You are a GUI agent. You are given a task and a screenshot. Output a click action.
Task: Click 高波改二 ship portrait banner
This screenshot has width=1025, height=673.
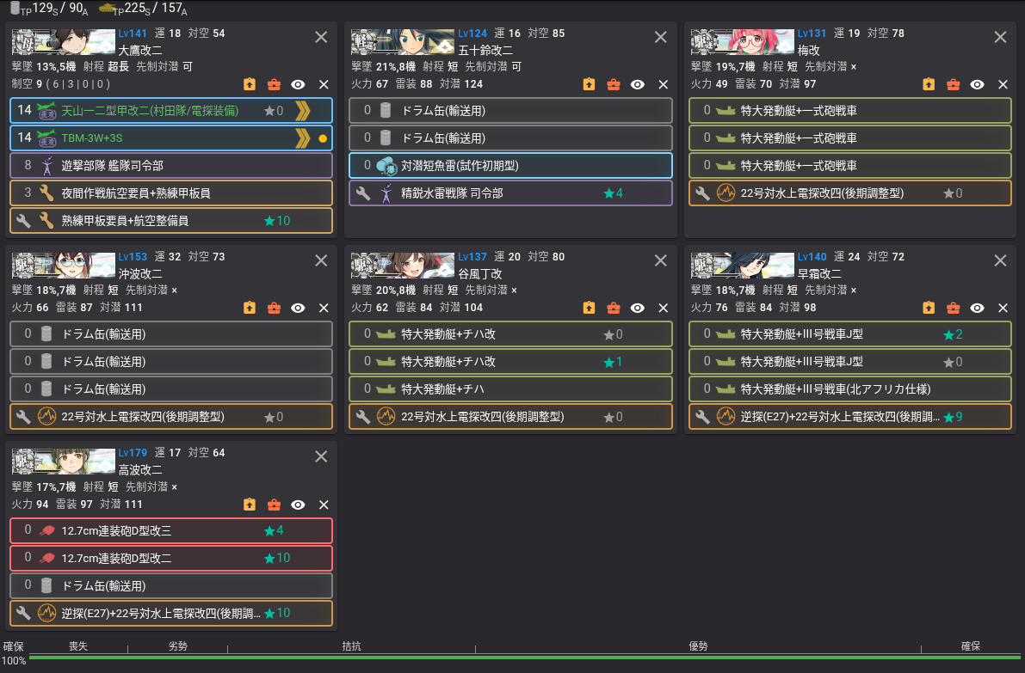tap(64, 462)
